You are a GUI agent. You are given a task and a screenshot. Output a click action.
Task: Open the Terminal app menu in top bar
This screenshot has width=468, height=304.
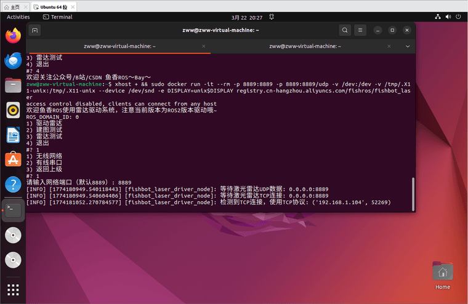point(58,17)
